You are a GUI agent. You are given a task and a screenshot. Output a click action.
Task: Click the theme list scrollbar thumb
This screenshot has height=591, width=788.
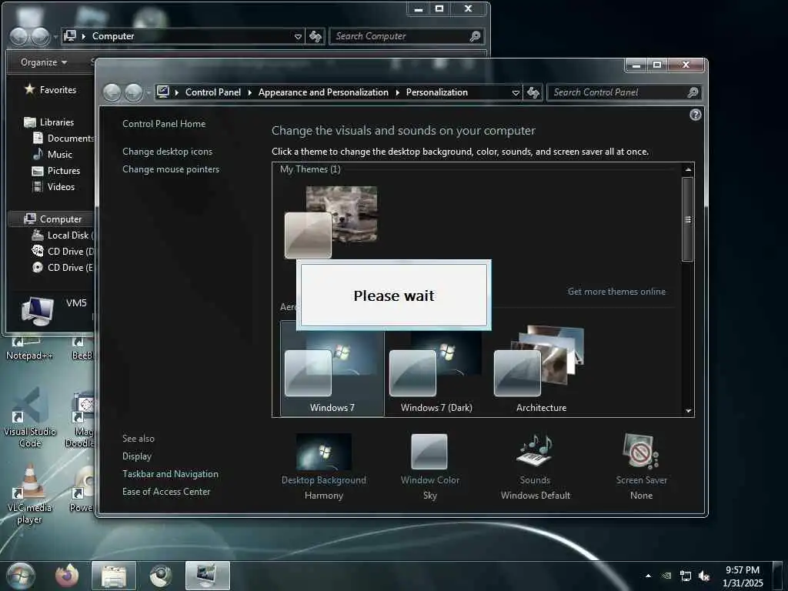(x=688, y=219)
